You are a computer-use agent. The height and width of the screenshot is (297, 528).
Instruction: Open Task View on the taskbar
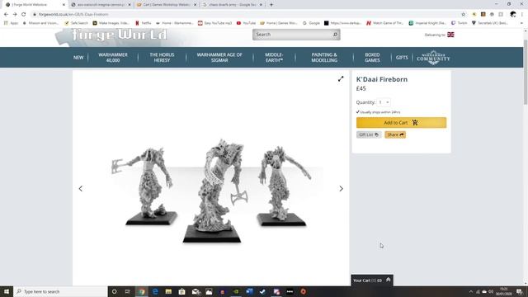[128, 291]
